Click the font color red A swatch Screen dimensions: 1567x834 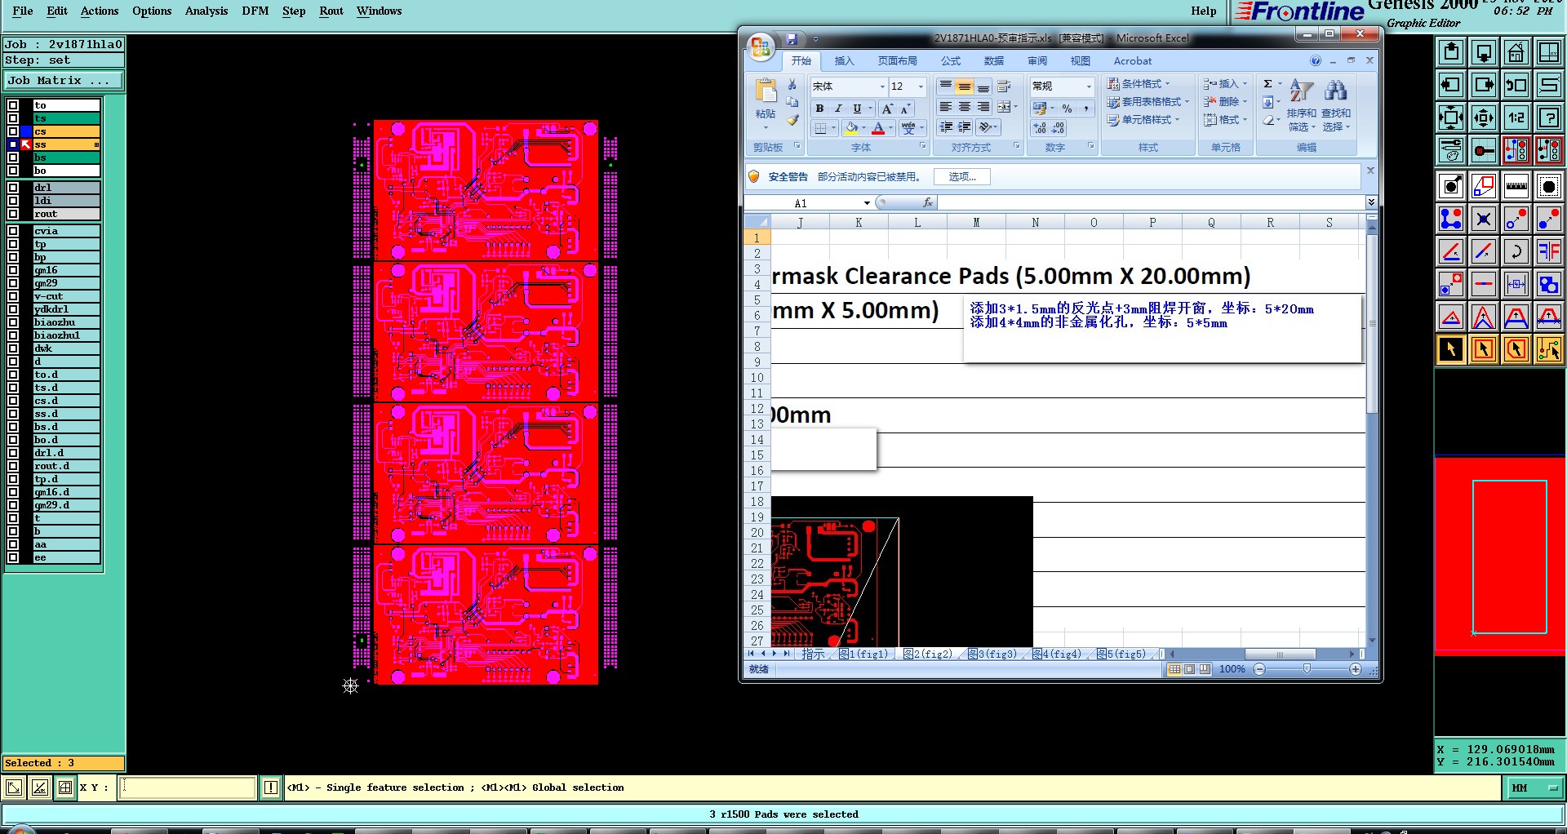pyautogui.click(x=878, y=128)
